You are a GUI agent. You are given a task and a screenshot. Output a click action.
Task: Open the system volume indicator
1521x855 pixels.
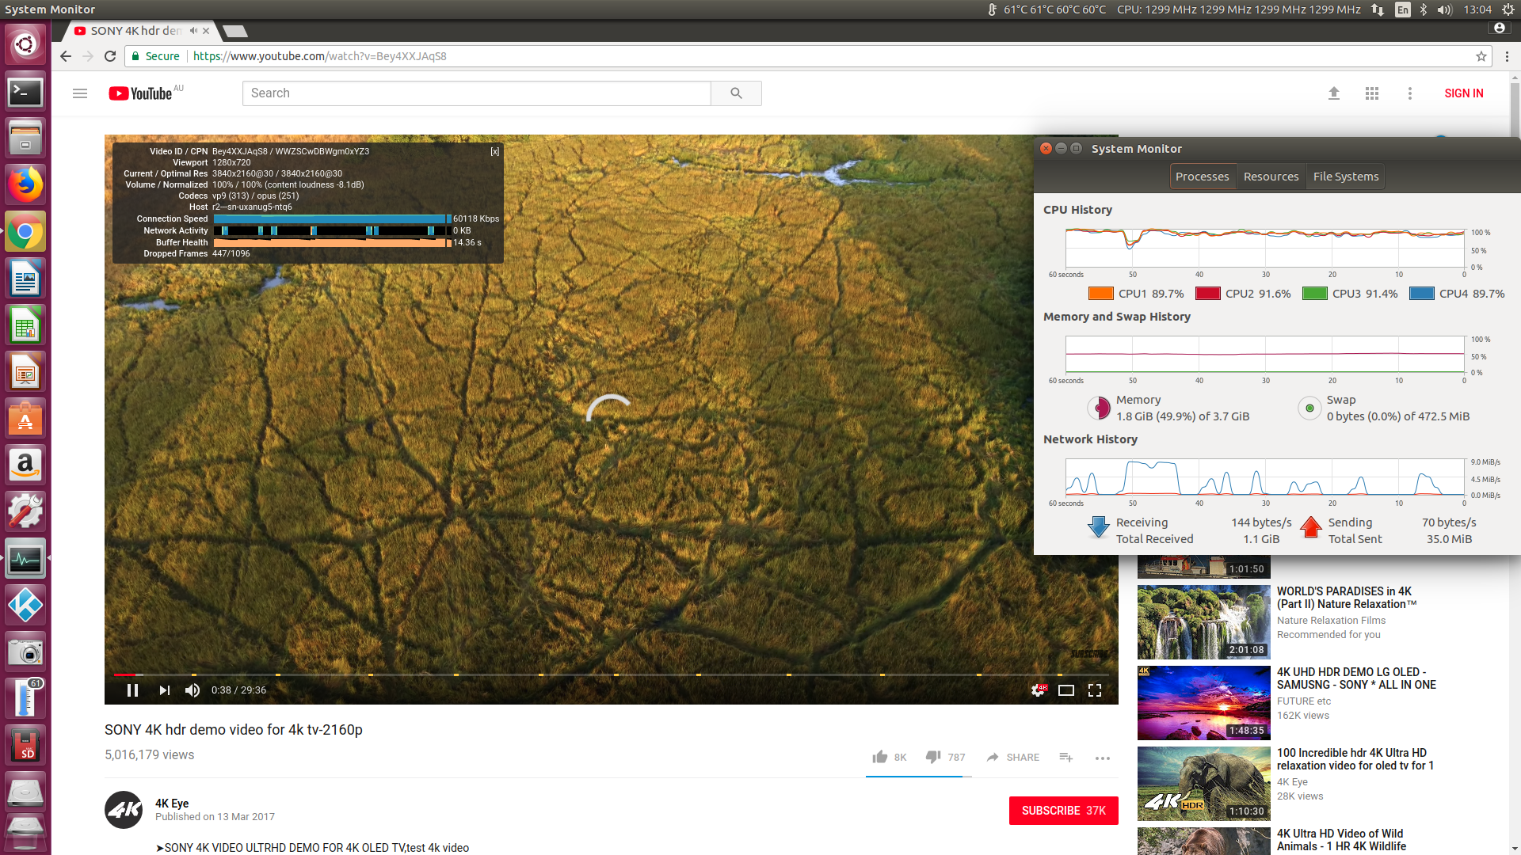pos(1444,9)
